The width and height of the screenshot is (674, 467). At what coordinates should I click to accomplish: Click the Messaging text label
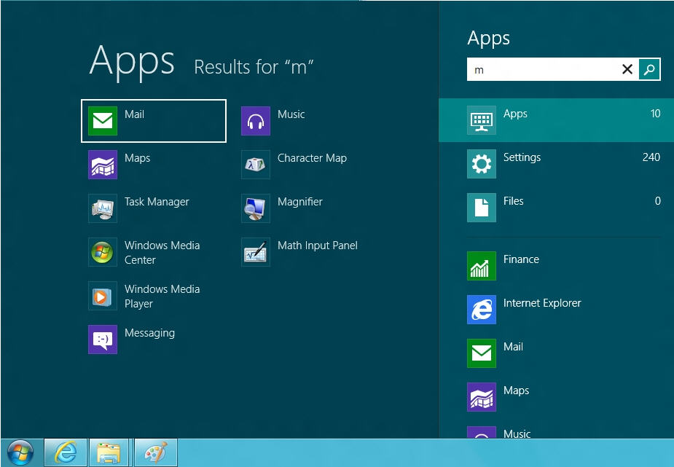pyautogui.click(x=149, y=333)
